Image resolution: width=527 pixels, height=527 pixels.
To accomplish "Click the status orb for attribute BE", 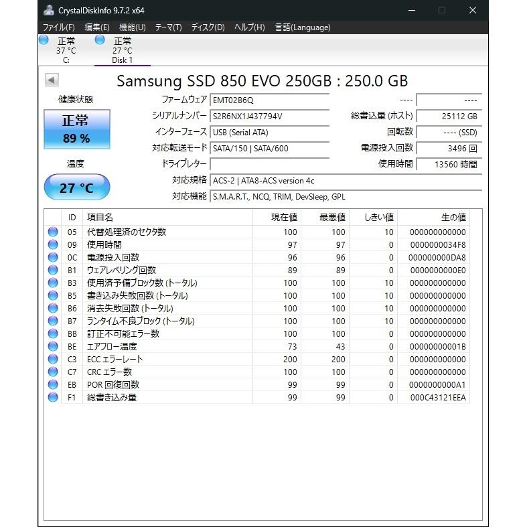I will [53, 346].
